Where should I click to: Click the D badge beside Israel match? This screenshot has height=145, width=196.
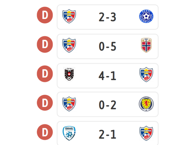tap(45, 132)
